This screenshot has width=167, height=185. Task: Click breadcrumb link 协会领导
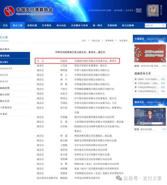(x=123, y=41)
